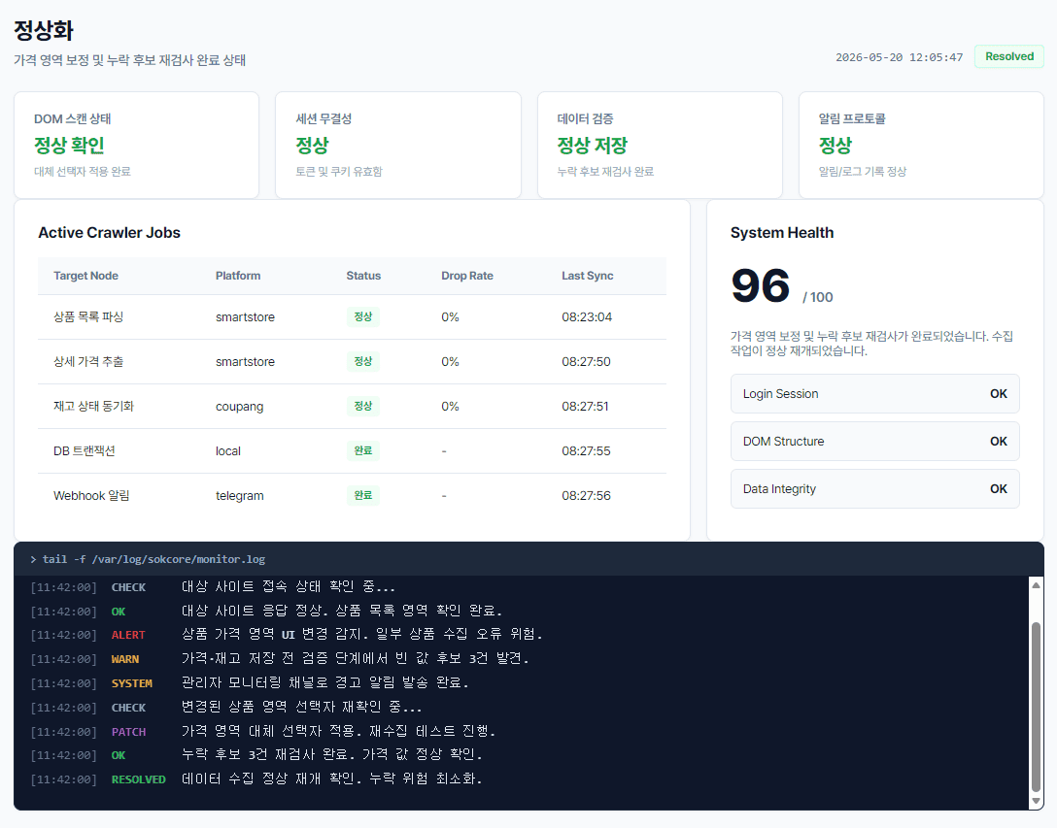
Task: Open the DOM 스캔 상태 card
Action: (136, 145)
